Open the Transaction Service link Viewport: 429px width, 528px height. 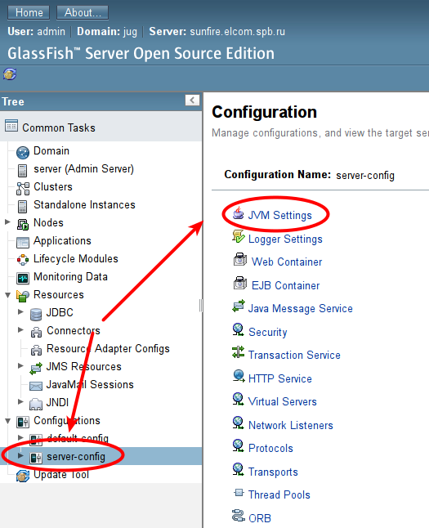(294, 355)
